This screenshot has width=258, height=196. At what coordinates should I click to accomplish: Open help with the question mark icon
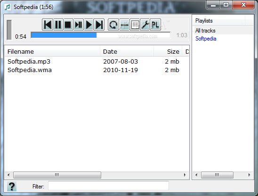click(x=12, y=187)
